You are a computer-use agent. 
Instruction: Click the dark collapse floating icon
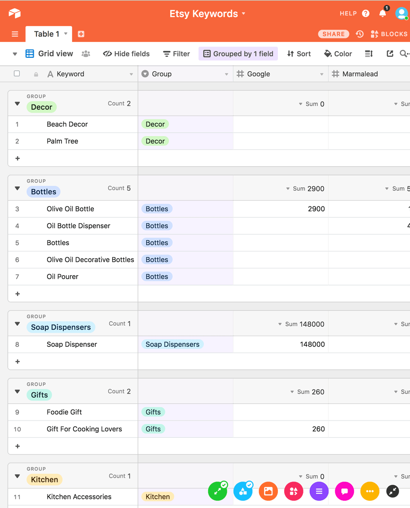[x=393, y=491]
